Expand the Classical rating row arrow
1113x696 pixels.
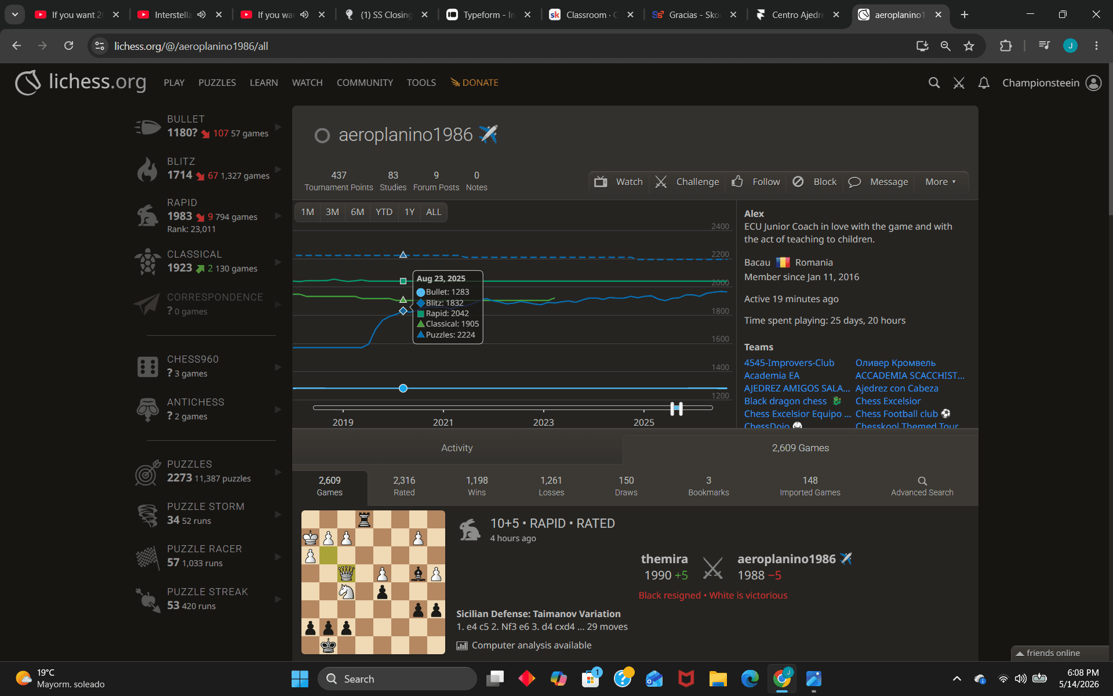pyautogui.click(x=278, y=262)
